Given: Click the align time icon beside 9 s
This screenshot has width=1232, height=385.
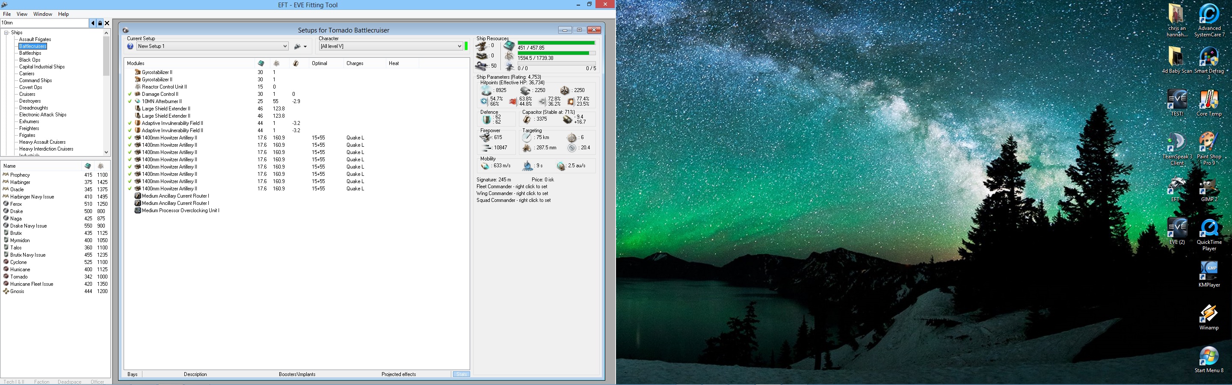Looking at the screenshot, I should [x=527, y=166].
